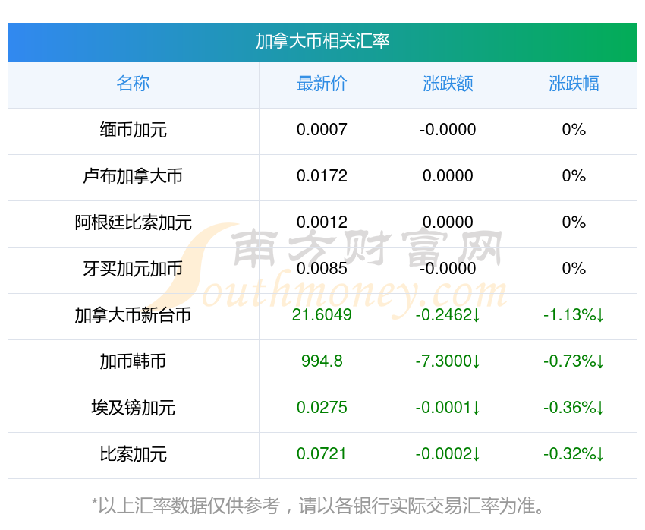Click the latest price 0.0721
Screen dimensions: 645x530
[x=322, y=454]
